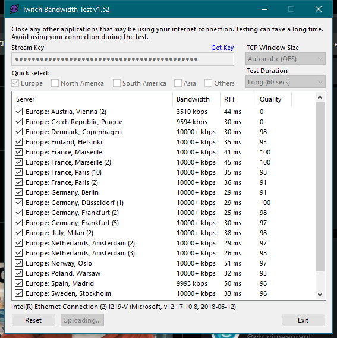This screenshot has width=337, height=338.
Task: Click the Intel(R) Ethernet Connection status text
Action: point(124,307)
